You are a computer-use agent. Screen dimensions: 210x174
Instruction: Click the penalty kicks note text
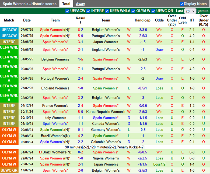click(105, 147)
